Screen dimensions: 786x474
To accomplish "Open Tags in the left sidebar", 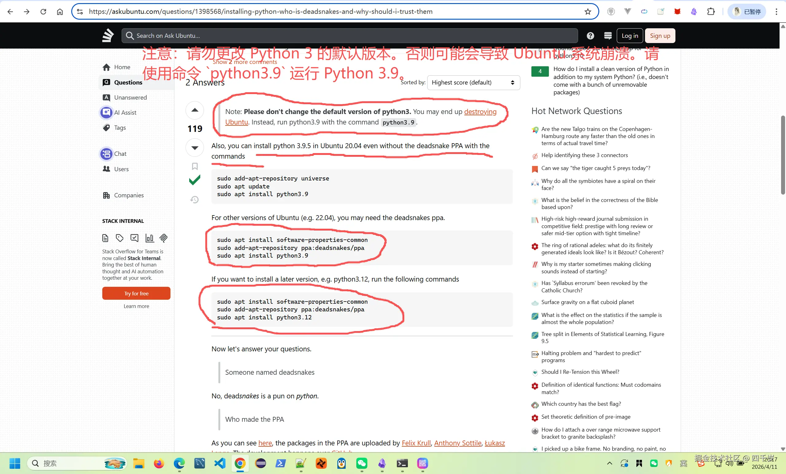I will point(120,128).
